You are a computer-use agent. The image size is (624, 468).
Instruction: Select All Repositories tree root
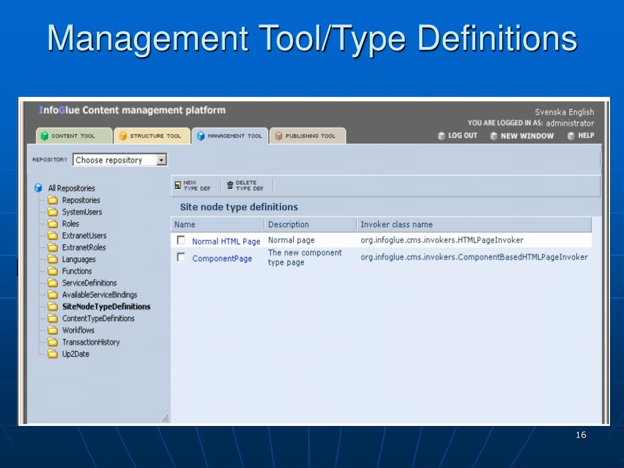(72, 188)
